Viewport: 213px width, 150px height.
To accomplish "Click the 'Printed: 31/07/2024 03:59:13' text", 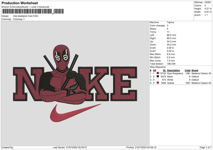I will (x=141, y=148).
